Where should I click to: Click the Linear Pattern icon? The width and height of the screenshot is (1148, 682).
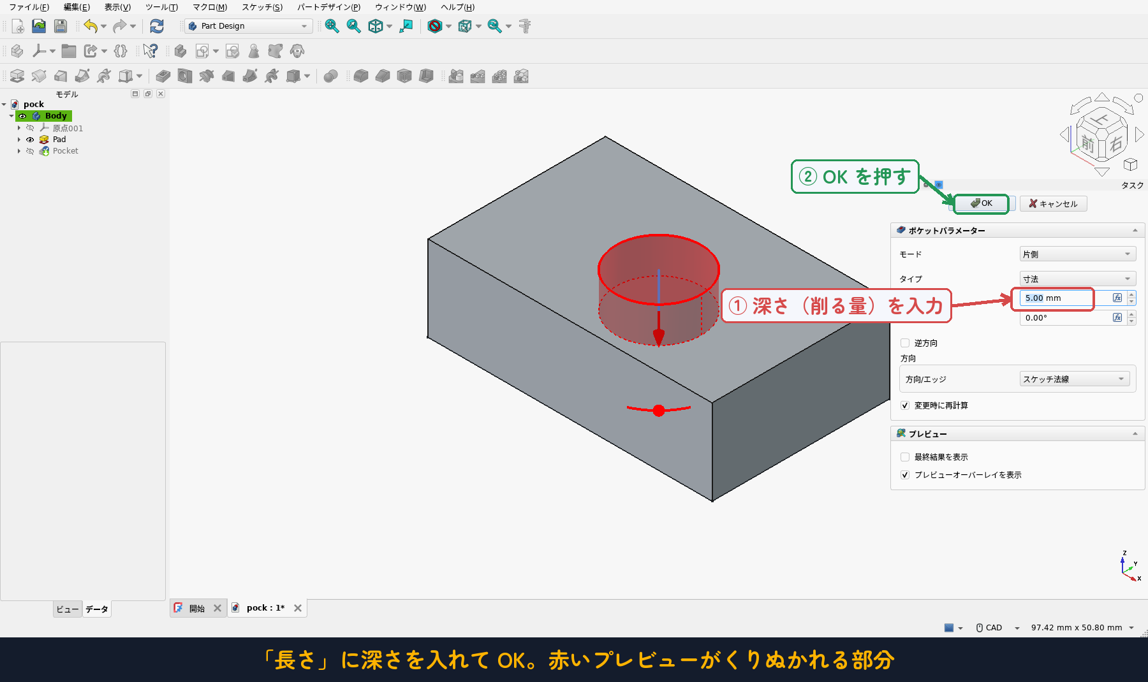[478, 76]
